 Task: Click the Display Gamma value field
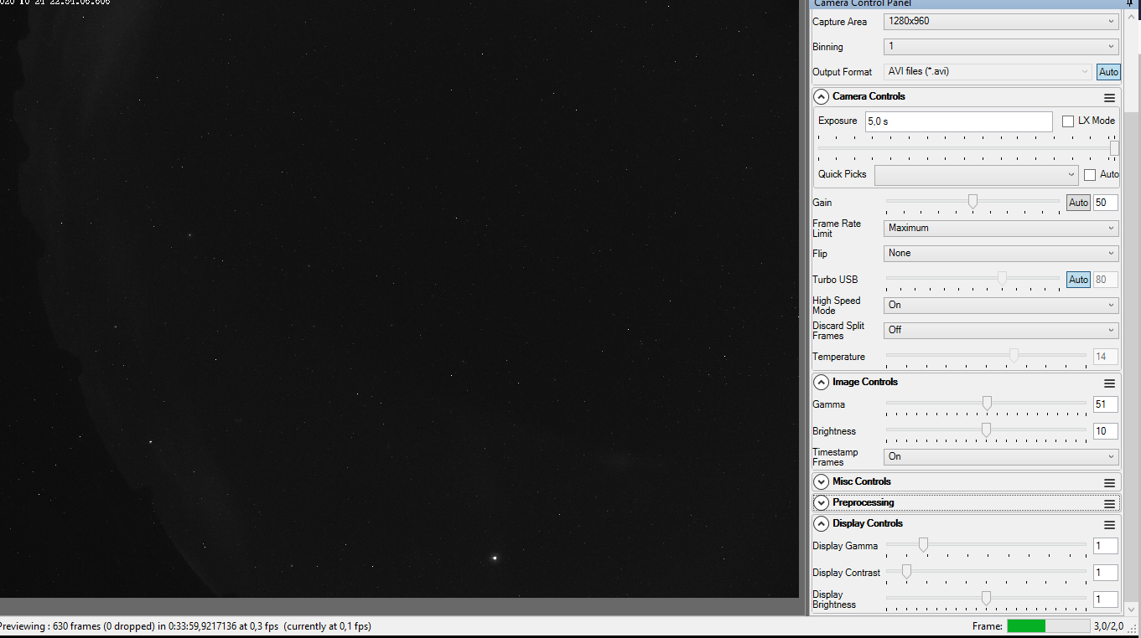pyautogui.click(x=1105, y=546)
